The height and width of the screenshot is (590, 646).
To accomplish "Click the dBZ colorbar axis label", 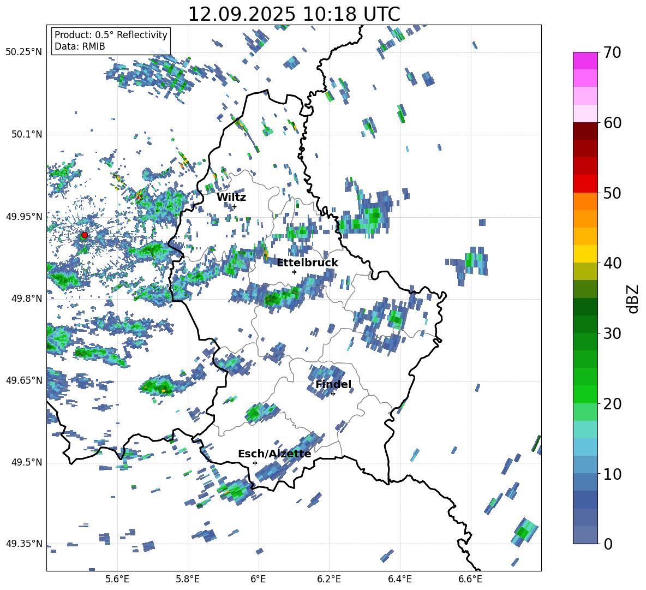I will (633, 299).
